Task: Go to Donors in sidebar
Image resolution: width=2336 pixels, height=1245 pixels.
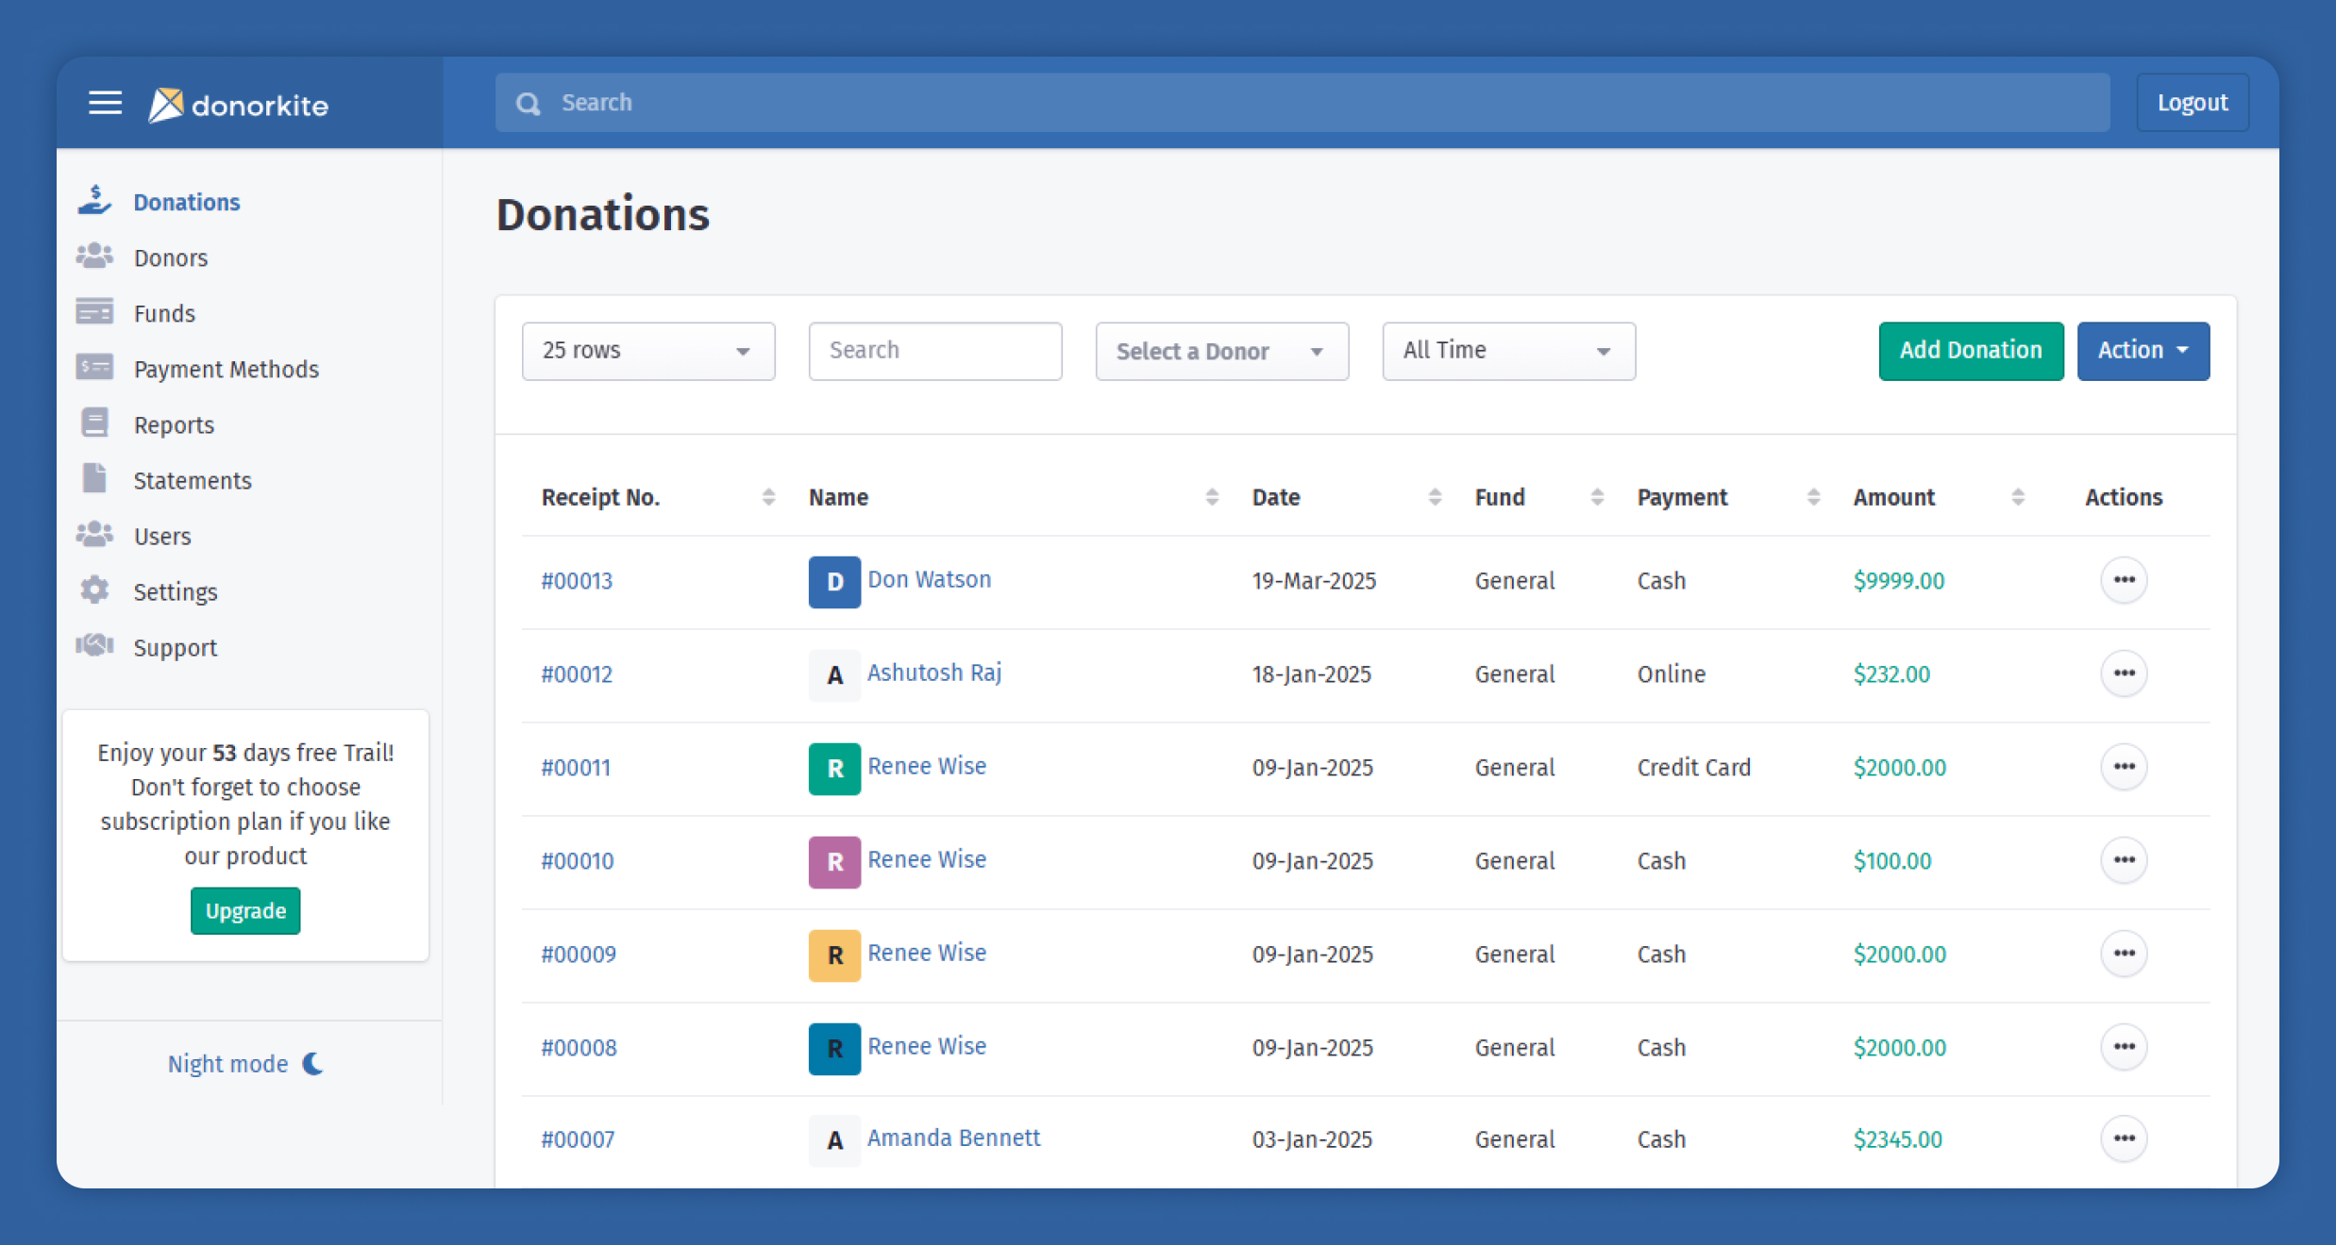Action: pyautogui.click(x=170, y=257)
